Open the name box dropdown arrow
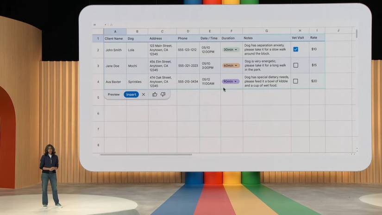Viewport: 382px width, 215px height. 106,25
